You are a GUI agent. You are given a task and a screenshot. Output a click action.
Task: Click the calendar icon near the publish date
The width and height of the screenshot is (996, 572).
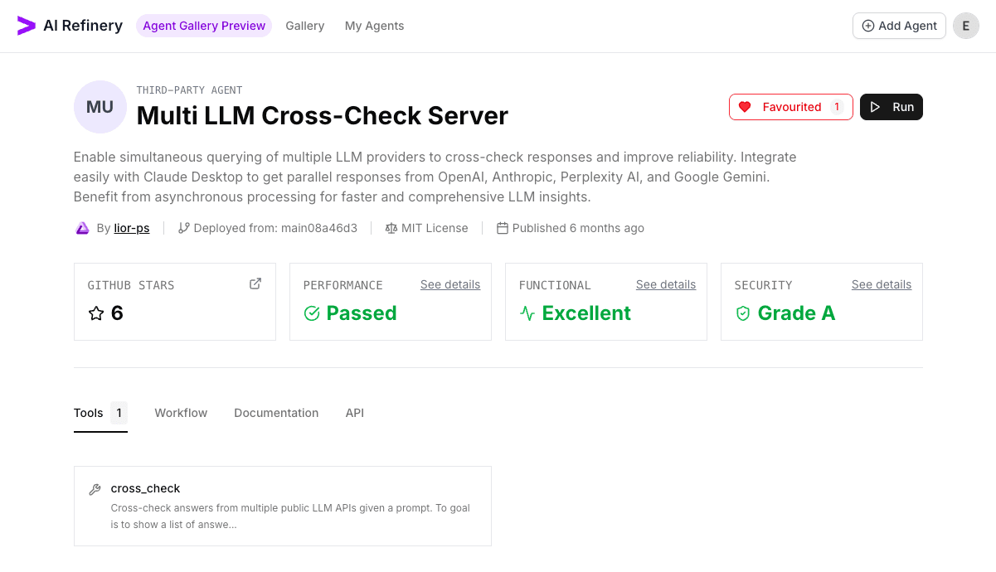coord(503,227)
